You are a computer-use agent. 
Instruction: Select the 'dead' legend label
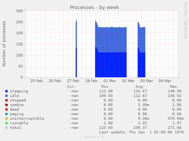[x=14, y=109]
